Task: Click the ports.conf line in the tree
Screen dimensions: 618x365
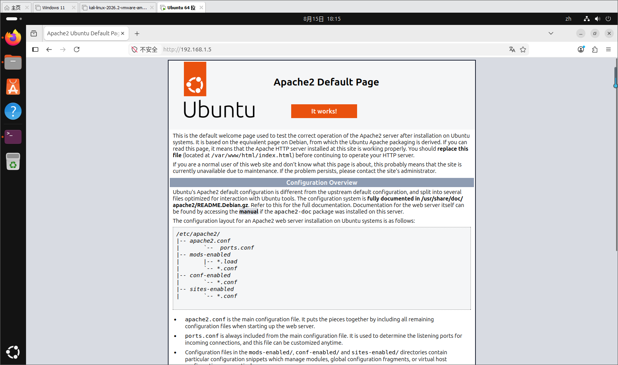Action: [x=237, y=248]
